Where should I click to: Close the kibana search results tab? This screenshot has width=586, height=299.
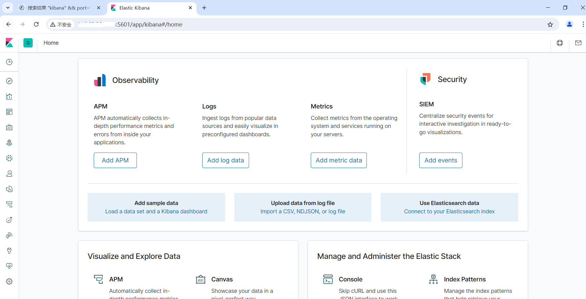99,8
